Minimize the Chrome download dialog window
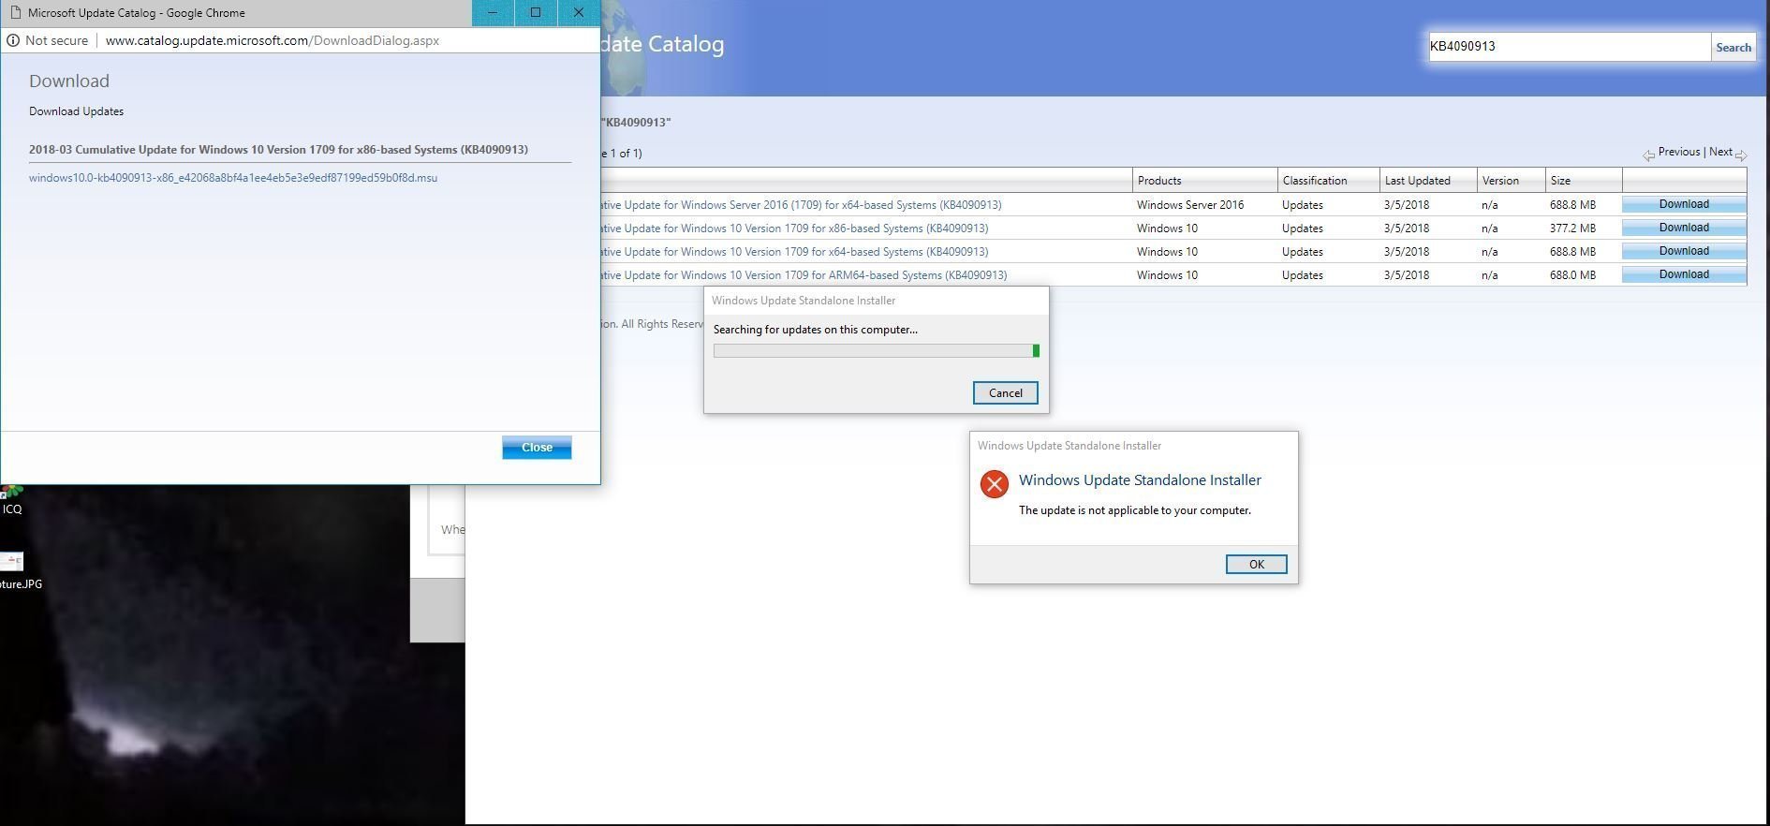 (493, 13)
